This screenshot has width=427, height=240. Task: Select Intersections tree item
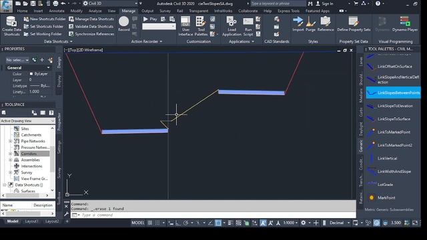pos(31,166)
